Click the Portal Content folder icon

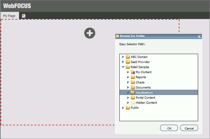point(133,97)
